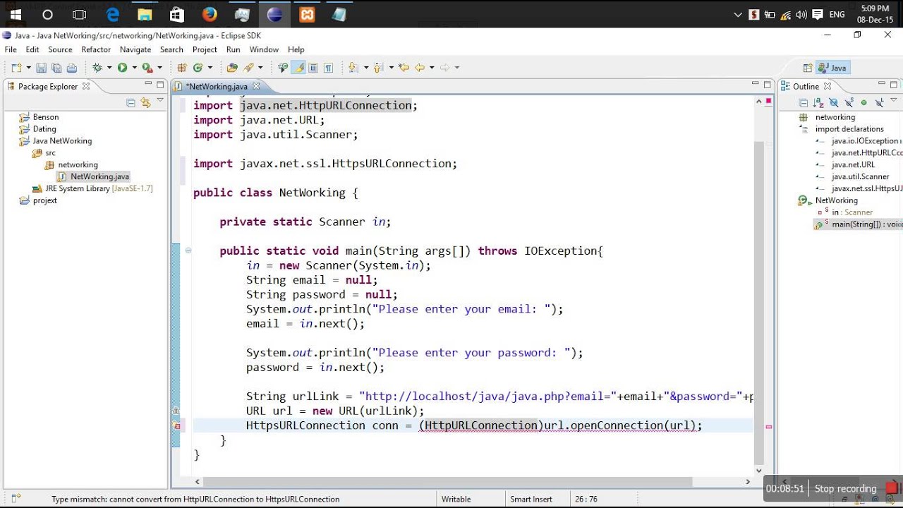
Task: Run the program with the green Run icon
Action: coord(122,68)
